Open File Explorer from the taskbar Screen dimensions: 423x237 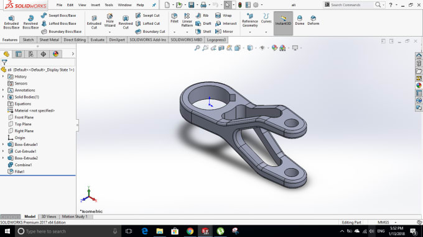pos(160,231)
